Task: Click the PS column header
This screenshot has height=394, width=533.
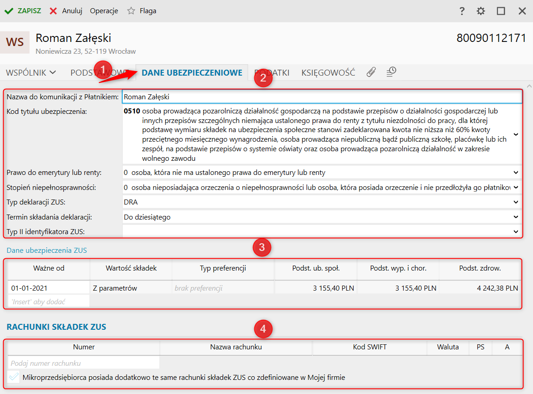Action: 480,347
